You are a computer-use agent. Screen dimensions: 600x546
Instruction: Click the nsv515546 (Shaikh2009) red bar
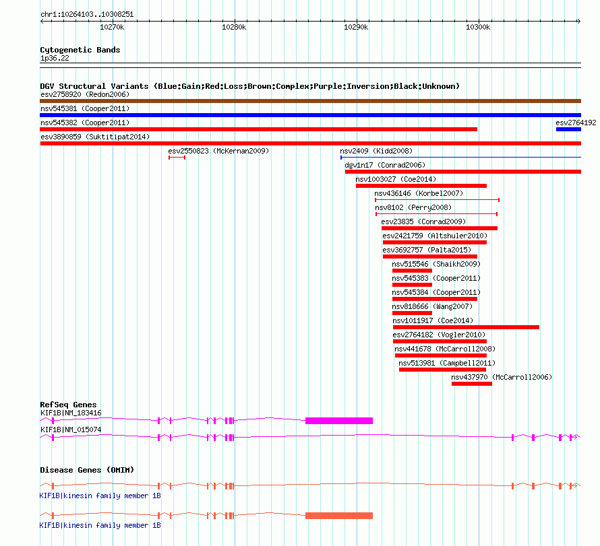(412, 271)
